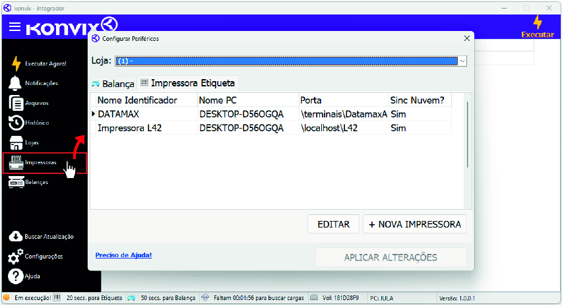
Task: Open Balanças scale icon in sidebar
Action: 16,182
